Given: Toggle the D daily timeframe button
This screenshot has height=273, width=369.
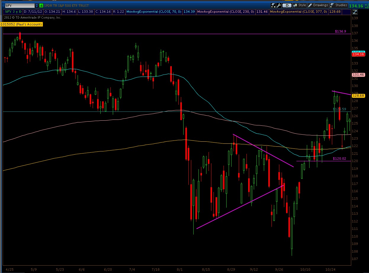Looking at the screenshot, I should [x=287, y=5].
